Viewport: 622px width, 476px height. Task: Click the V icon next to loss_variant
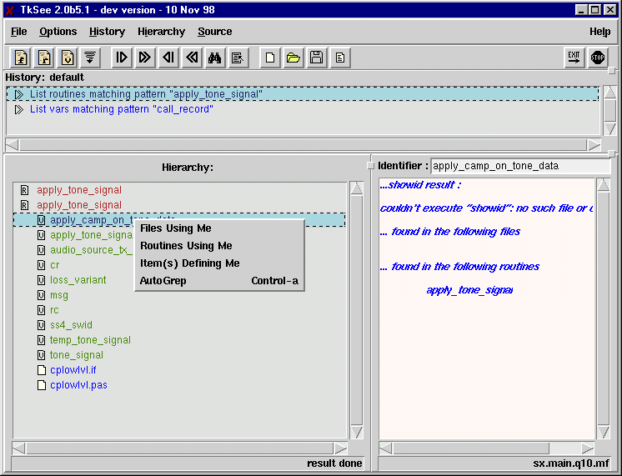coord(41,280)
